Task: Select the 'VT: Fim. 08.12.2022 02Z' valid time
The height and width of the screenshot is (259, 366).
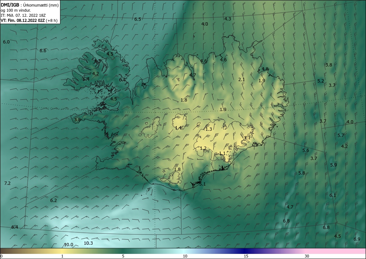Action: point(23,20)
